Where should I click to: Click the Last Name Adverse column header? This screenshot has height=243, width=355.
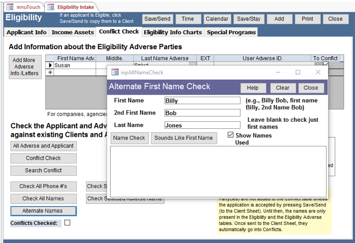pyautogui.click(x=165, y=58)
